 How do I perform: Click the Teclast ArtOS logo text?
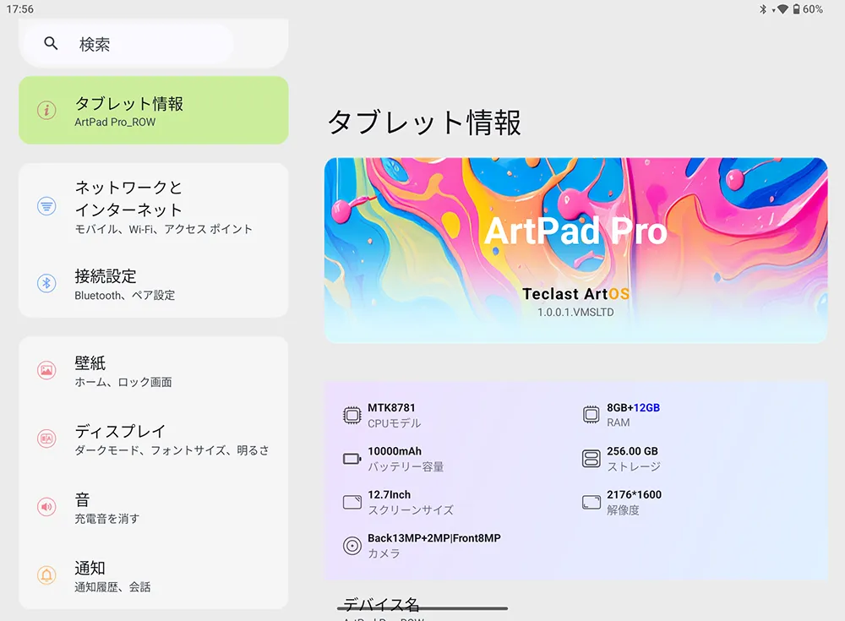point(575,294)
